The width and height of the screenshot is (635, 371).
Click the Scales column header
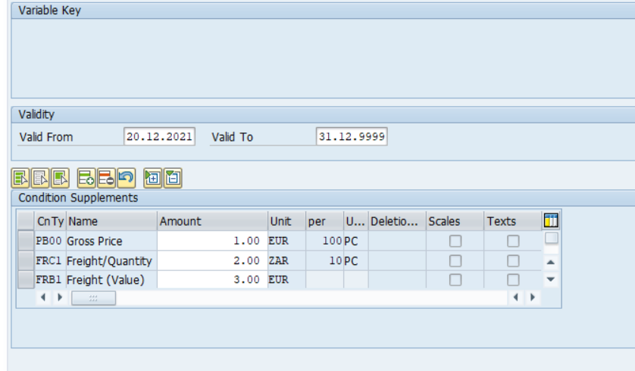coord(455,221)
